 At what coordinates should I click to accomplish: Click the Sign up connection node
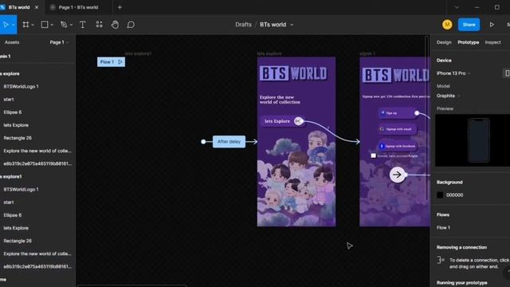(x=417, y=113)
